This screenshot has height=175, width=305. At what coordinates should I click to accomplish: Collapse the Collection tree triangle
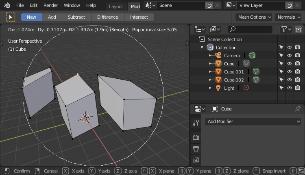tap(202, 48)
